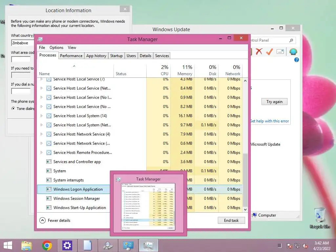This screenshot has height=252, width=336.
Task: Open the View menu in Task Manager
Action: 72,48
